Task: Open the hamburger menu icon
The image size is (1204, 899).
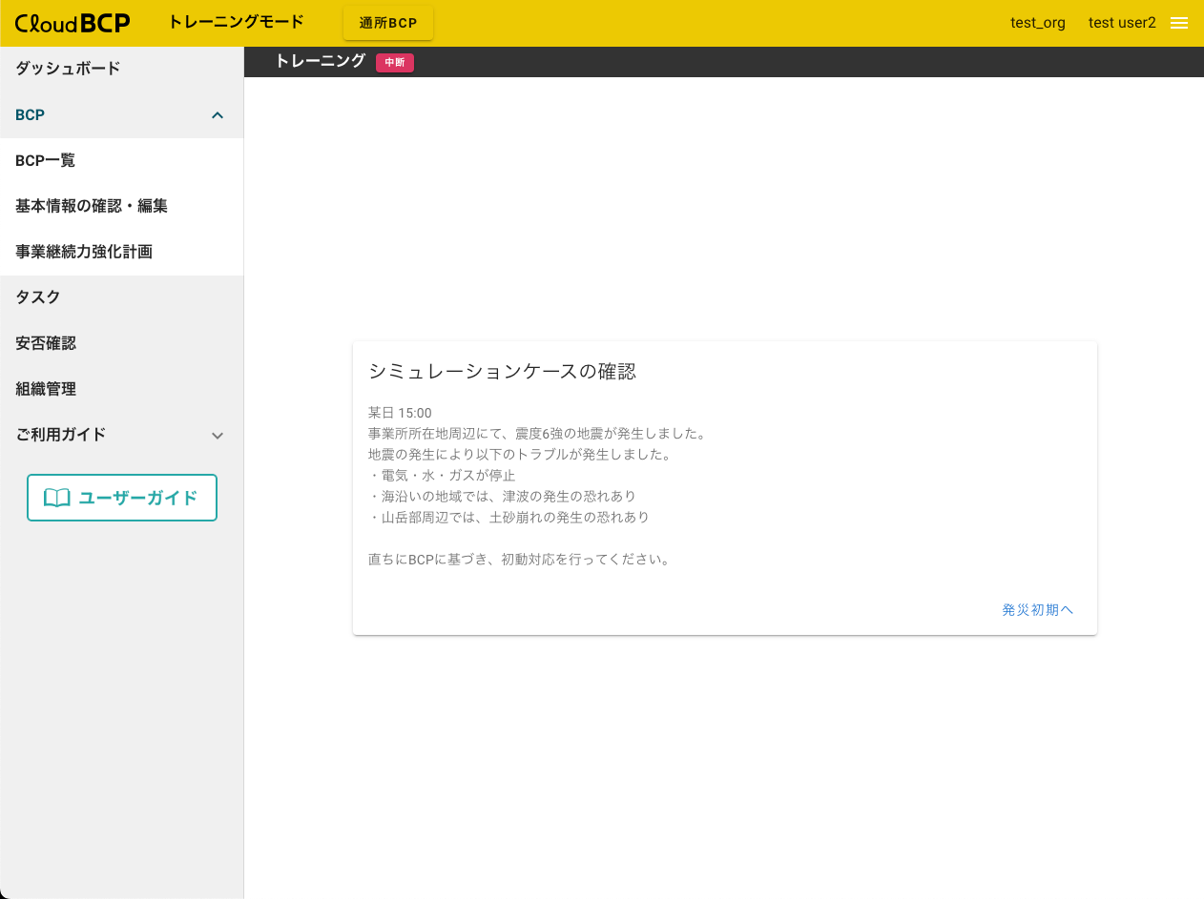Action: (x=1179, y=23)
